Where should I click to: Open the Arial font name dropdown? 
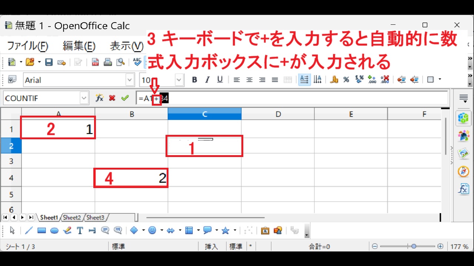[x=130, y=80]
